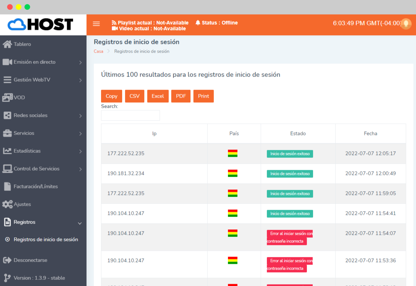Sort by the Fecha column header

click(371, 134)
